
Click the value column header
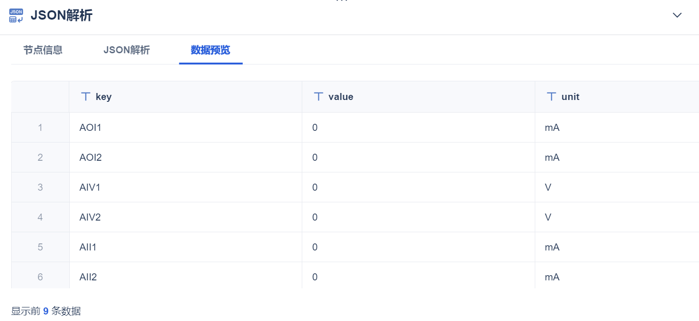(x=341, y=97)
